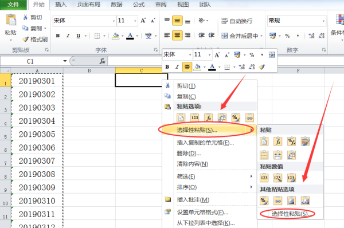
Task: Select column B header
Action: [x=89, y=70]
